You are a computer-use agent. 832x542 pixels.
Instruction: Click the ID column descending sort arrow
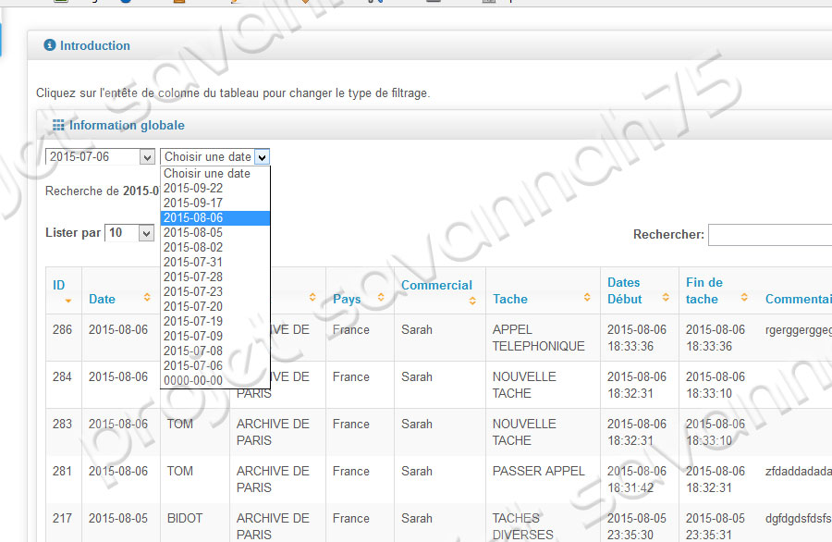67,302
